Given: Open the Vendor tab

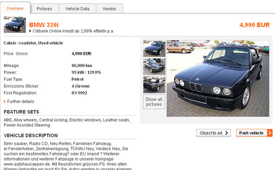Looking at the screenshot, I should 110,8.
